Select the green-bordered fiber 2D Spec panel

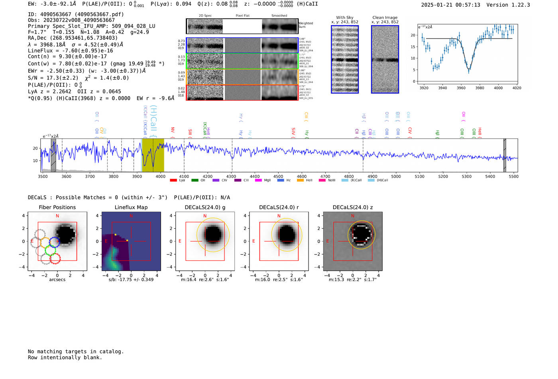205,61
